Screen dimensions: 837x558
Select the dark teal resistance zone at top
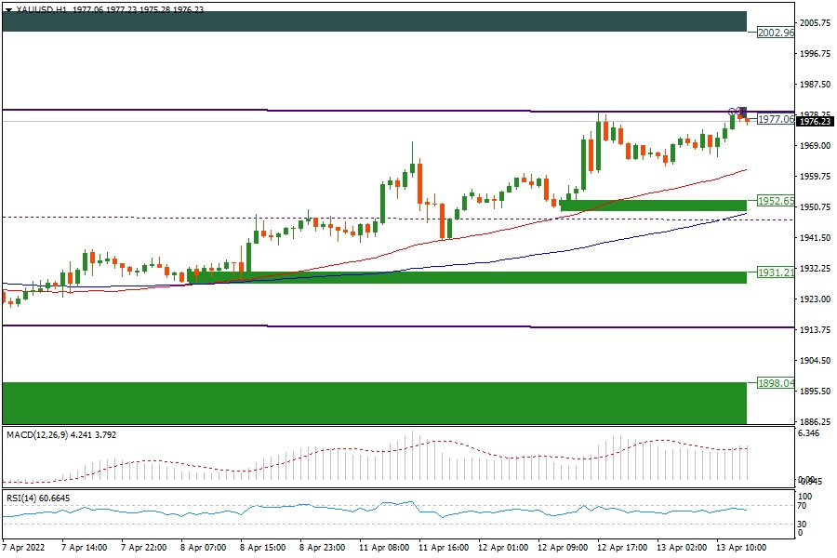372,21
